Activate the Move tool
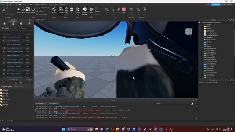This screenshot has height=132, width=235. (23, 10)
